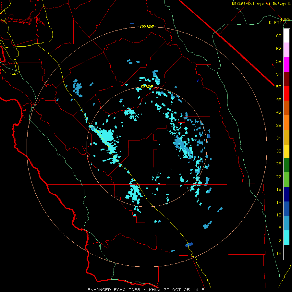Click the 'ENHANCED ECHO TOPS' caption text

click(x=114, y=290)
